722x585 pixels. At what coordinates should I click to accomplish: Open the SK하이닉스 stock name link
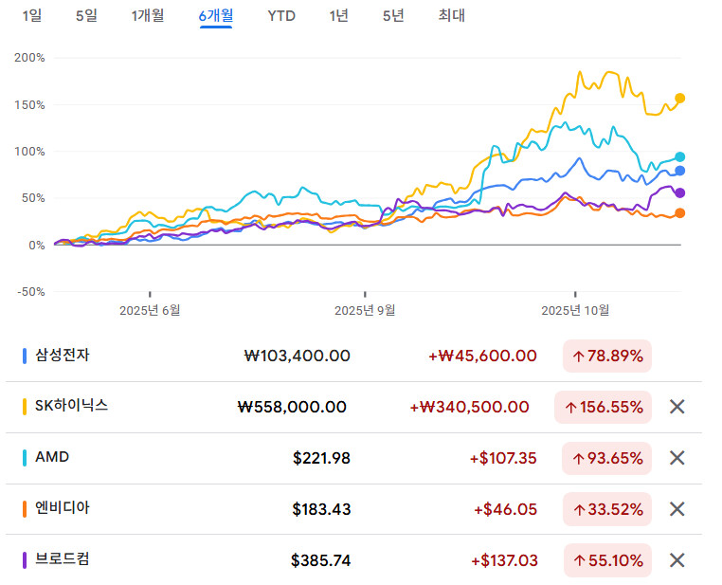click(72, 406)
